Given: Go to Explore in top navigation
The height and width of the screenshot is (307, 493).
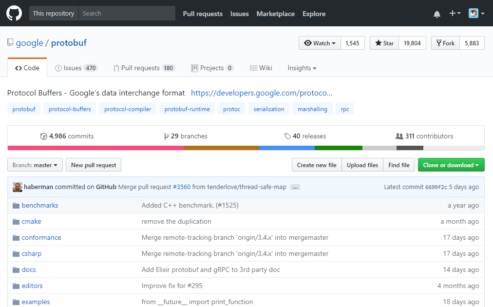Looking at the screenshot, I should [314, 14].
